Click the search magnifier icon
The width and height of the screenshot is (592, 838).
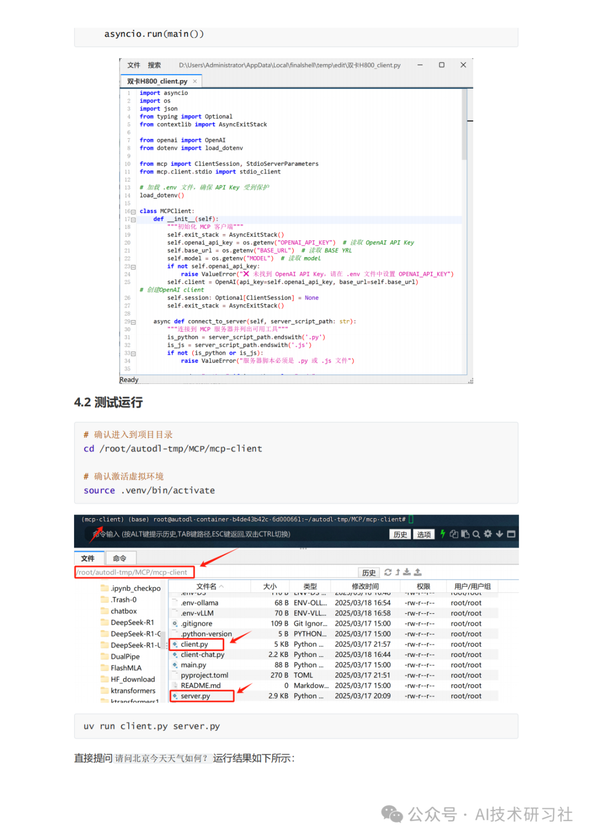click(476, 534)
